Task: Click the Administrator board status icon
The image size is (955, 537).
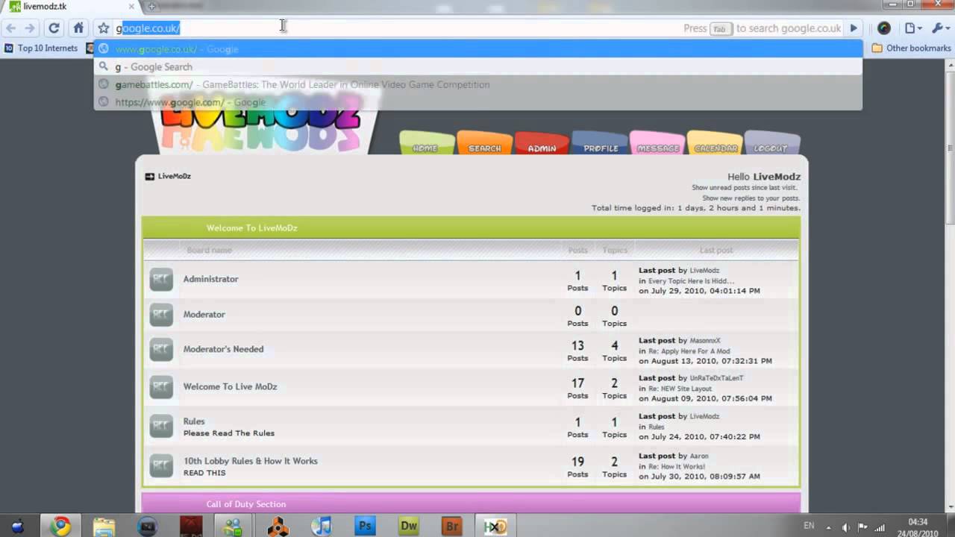Action: 161,280
